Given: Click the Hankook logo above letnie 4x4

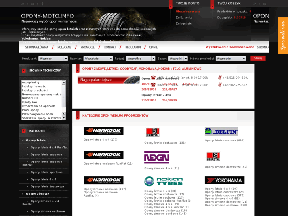Looking at the screenshot, I should 103,131.
